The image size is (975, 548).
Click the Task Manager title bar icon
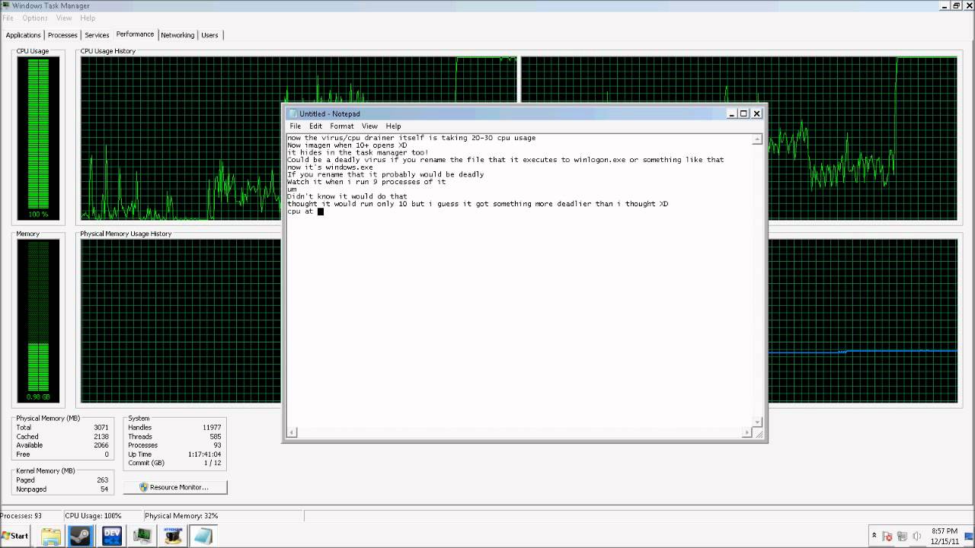click(x=5, y=5)
